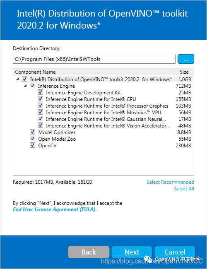
Task: Uncheck the Open Model Zoo checkbox
Action: pyautogui.click(x=33, y=139)
